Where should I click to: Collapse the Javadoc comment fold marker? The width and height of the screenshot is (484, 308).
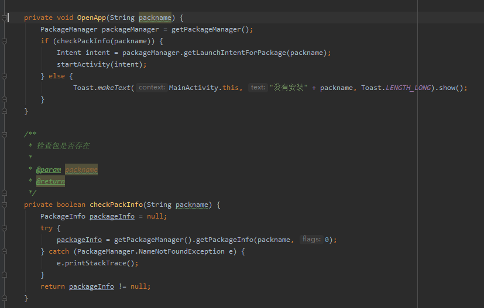5,134
